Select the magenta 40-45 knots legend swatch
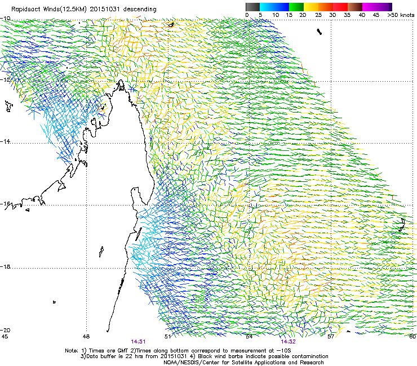417x366 pixels. click(370, 7)
